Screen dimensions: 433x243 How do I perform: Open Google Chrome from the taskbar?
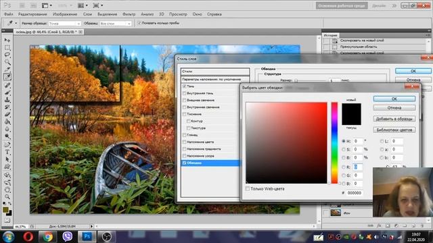point(47,237)
